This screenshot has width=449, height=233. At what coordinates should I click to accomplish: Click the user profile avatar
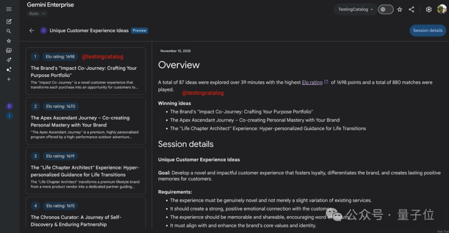click(442, 10)
